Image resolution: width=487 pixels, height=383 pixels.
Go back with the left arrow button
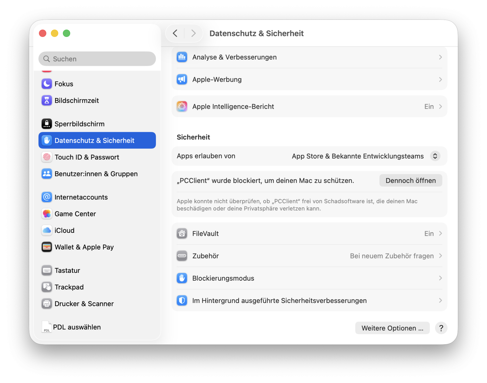tap(175, 33)
